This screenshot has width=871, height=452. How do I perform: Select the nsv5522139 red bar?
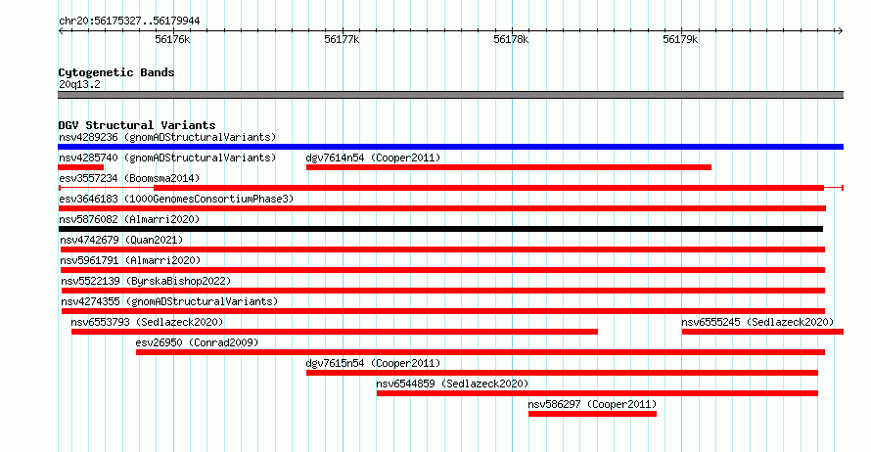coord(443,291)
